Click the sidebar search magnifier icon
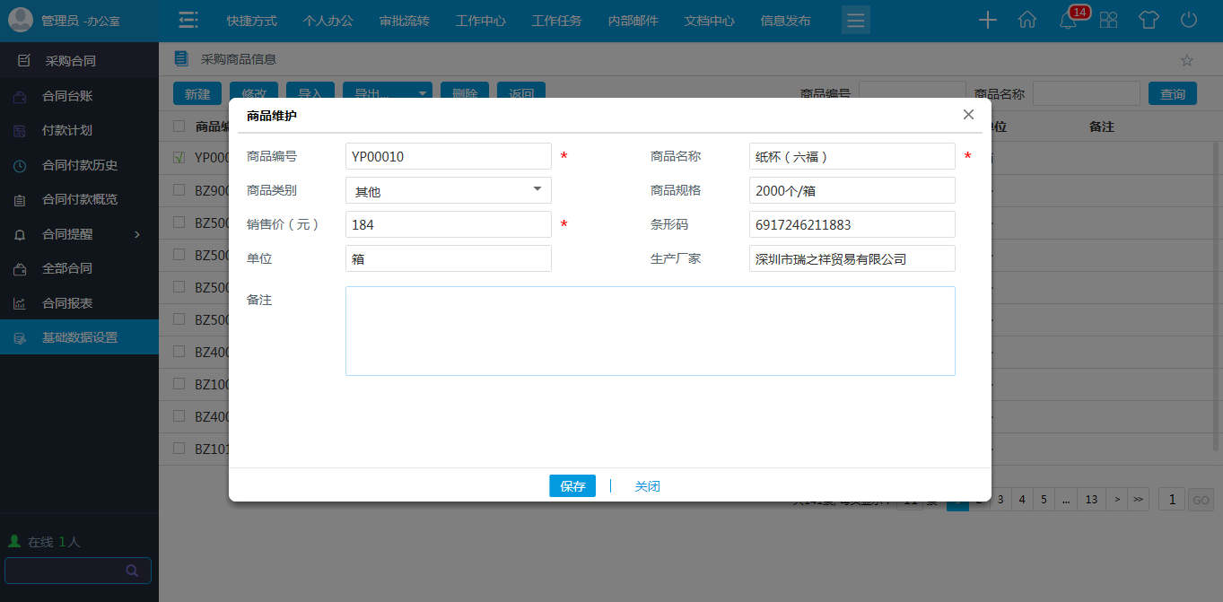1223x602 pixels. 132,571
